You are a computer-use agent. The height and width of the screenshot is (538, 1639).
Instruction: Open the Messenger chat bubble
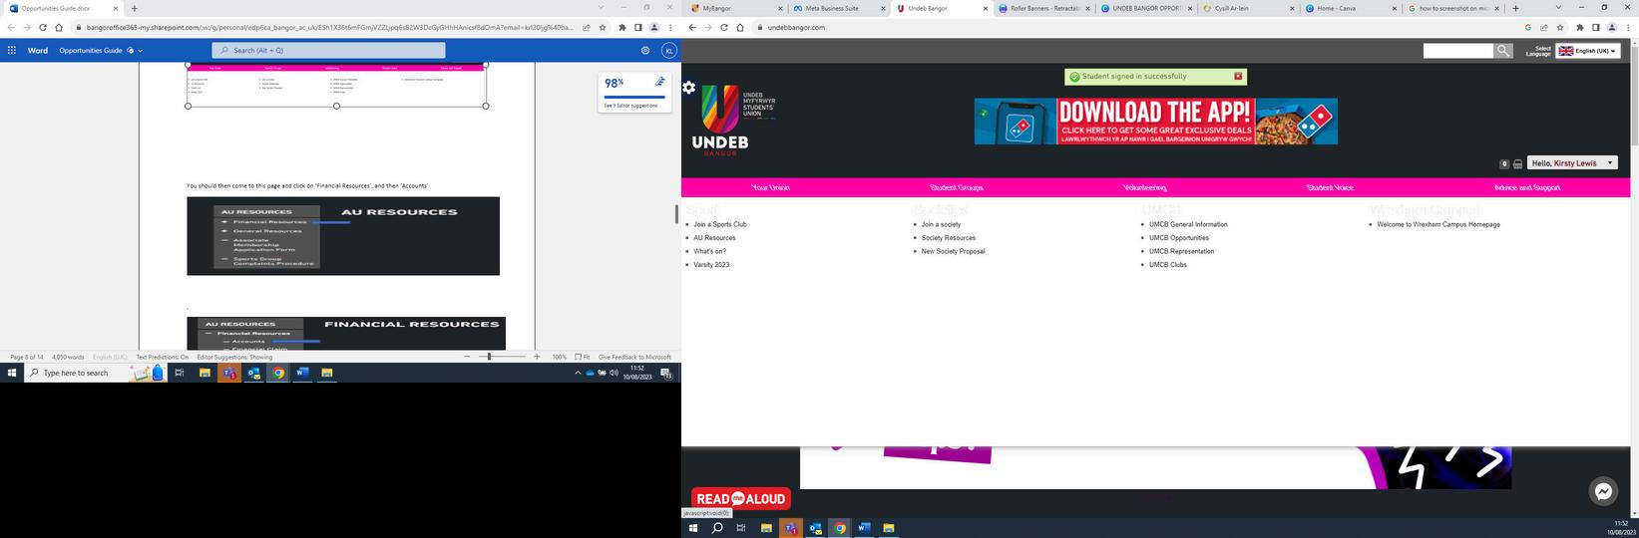(1603, 491)
